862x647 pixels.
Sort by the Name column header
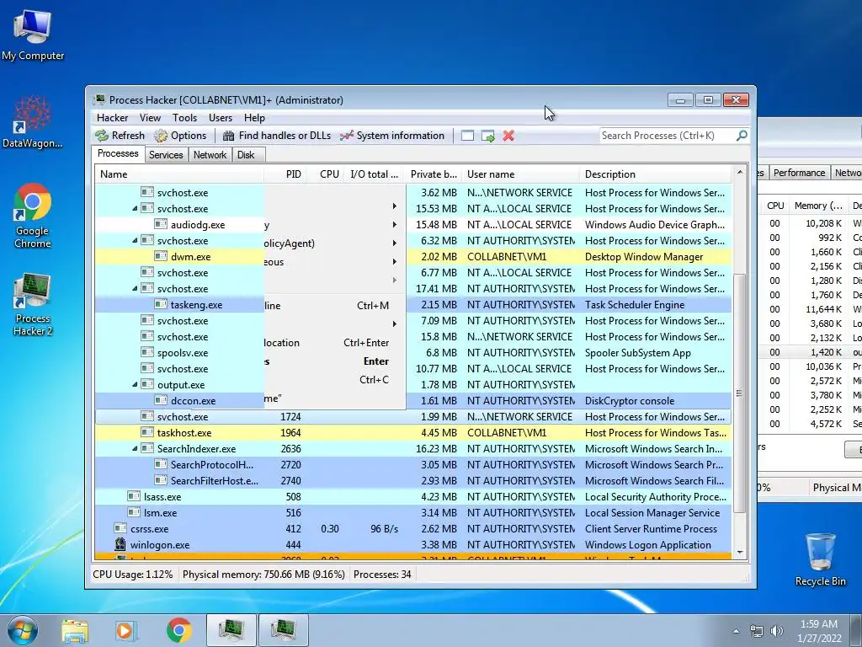pos(178,174)
